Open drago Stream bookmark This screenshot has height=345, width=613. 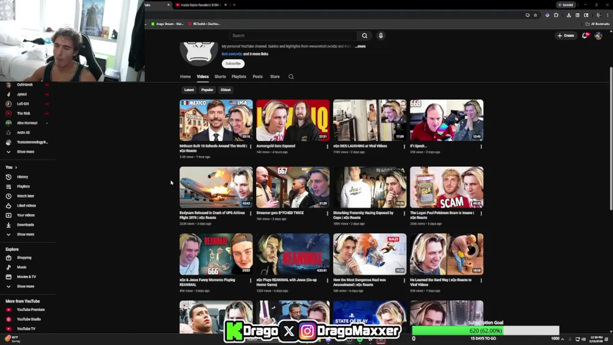pyautogui.click(x=167, y=24)
